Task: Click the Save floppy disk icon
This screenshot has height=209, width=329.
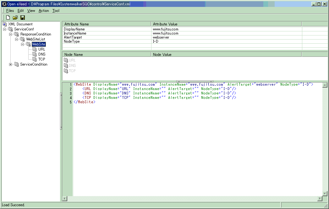Action: tap(23, 18)
